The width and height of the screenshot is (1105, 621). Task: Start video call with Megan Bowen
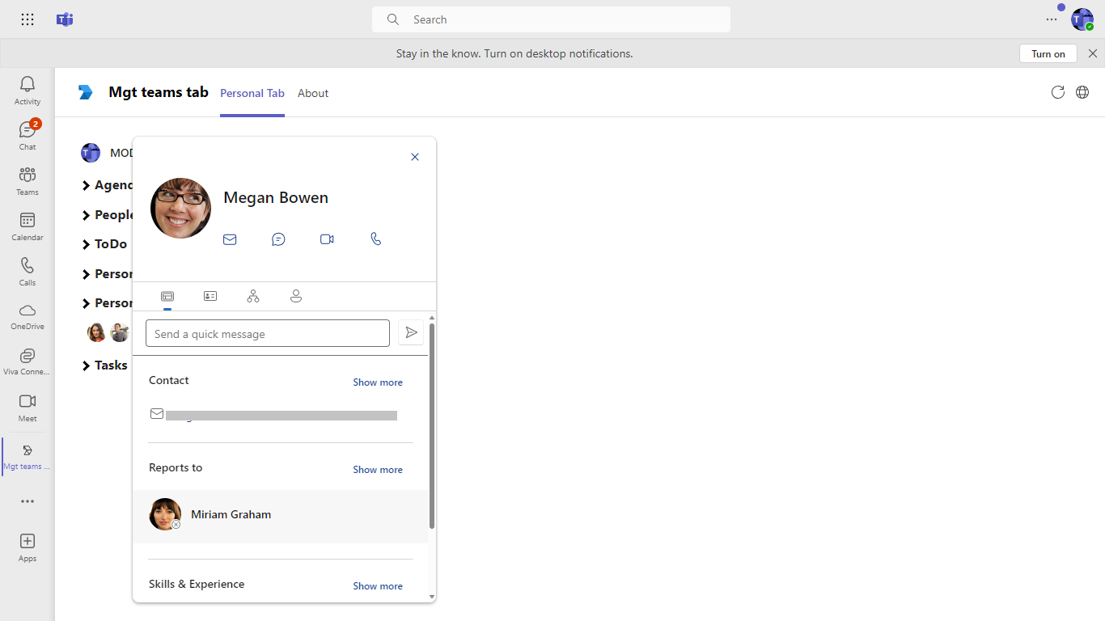[x=327, y=239]
